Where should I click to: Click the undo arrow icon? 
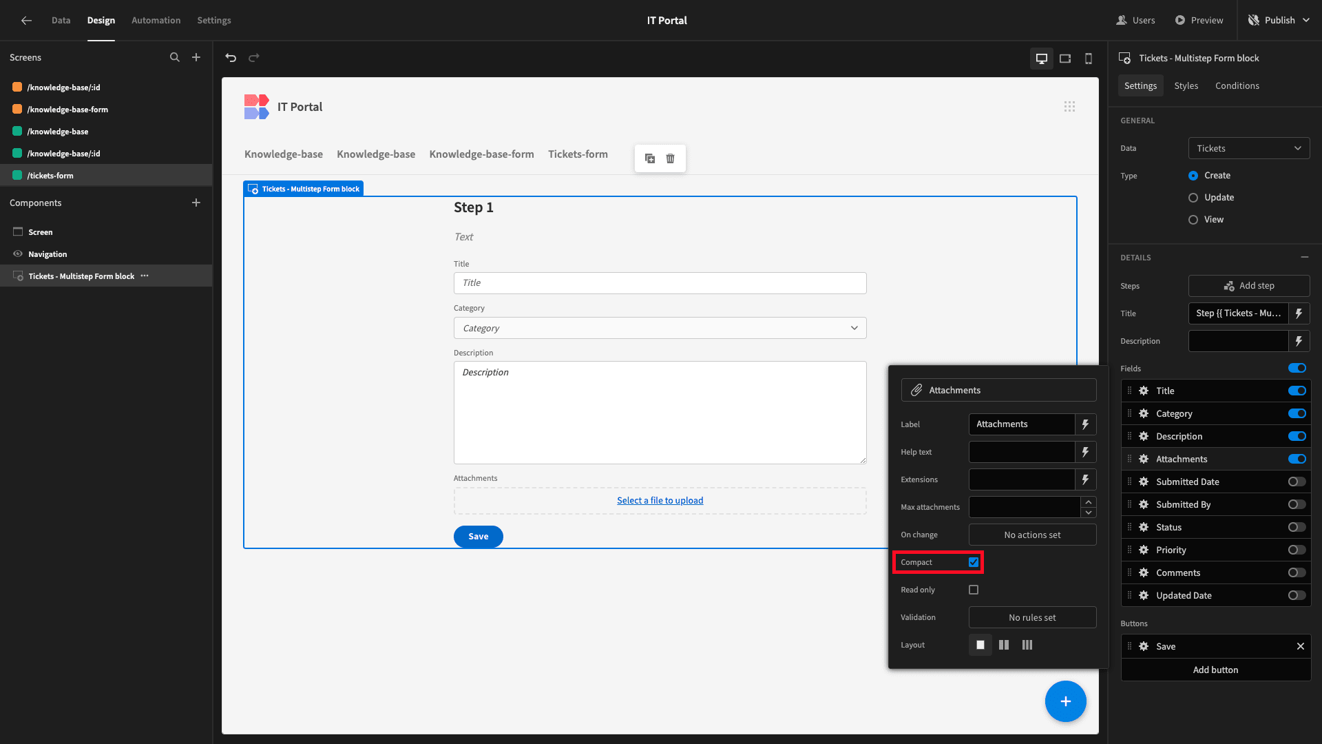click(x=231, y=58)
